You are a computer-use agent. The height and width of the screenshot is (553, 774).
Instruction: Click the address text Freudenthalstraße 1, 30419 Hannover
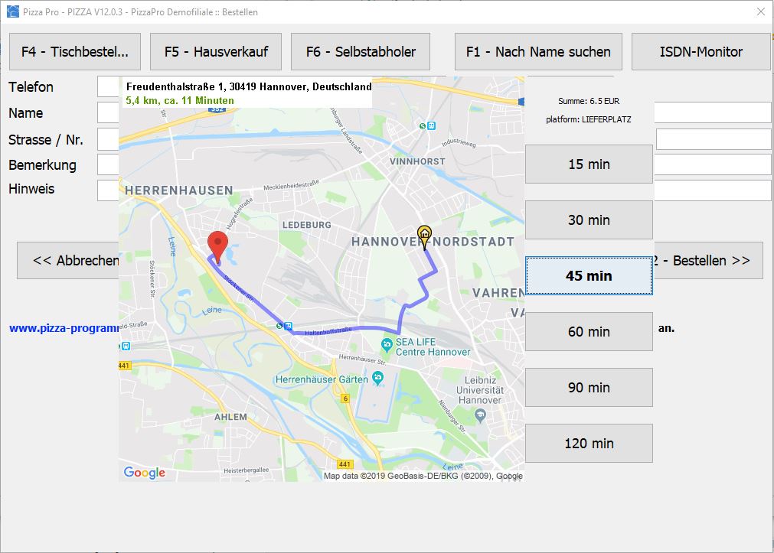[249, 86]
